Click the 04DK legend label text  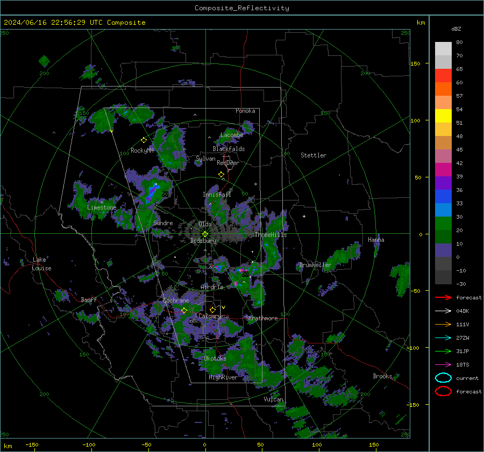tap(462, 311)
